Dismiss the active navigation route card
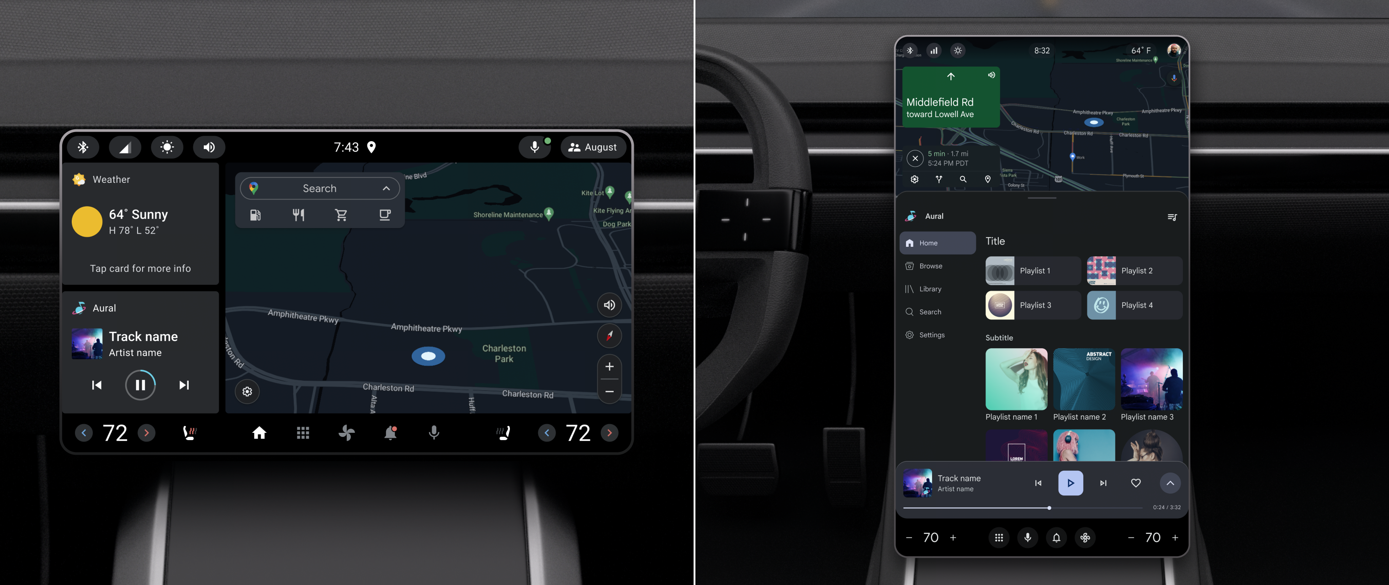The width and height of the screenshot is (1389, 585). [x=916, y=159]
